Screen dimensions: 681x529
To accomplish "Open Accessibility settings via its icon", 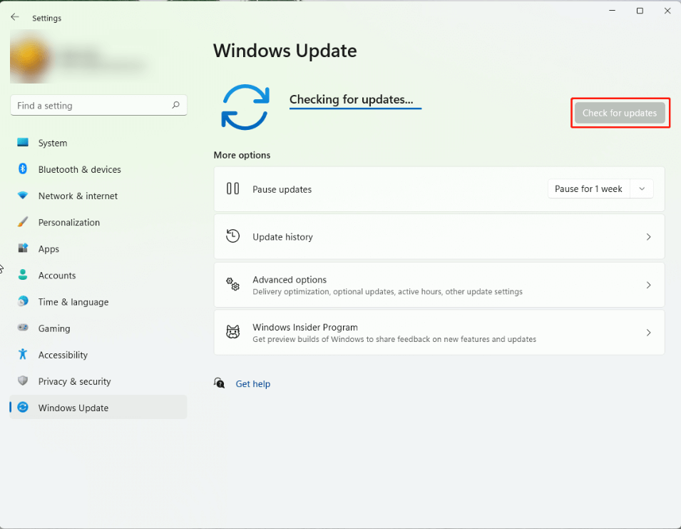I will click(x=23, y=355).
